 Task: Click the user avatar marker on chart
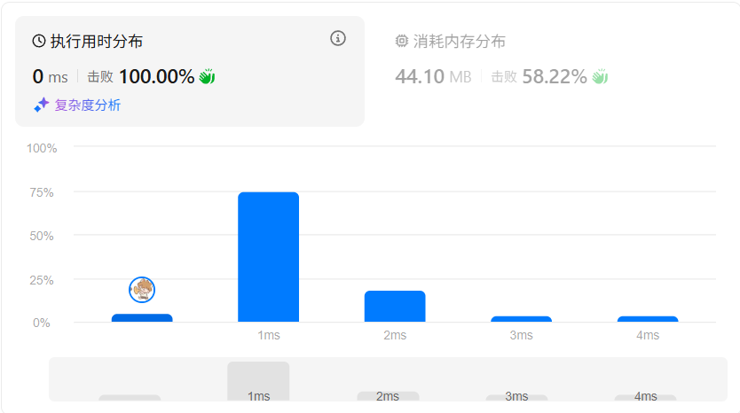(142, 290)
